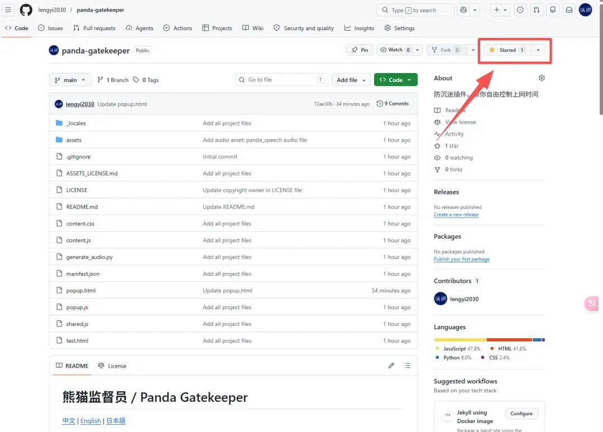Click the yellow JavaScript language bar segment
Image resolution: width=603 pixels, height=432 pixels.
click(x=460, y=340)
